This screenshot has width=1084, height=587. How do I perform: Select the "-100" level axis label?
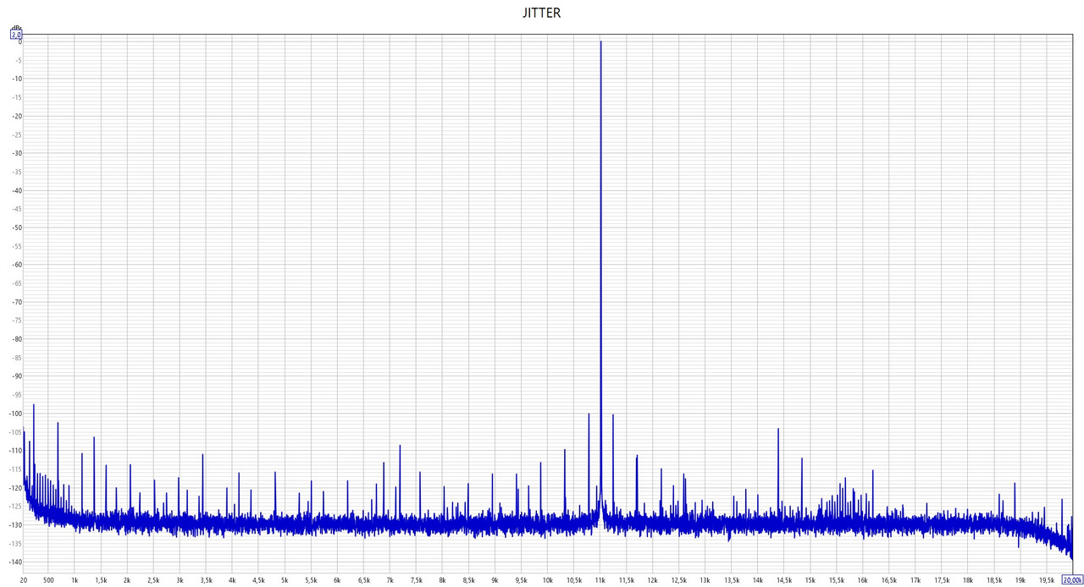tap(14, 414)
